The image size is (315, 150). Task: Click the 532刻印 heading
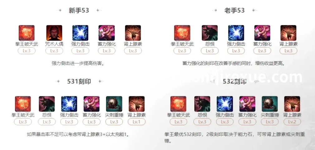(x=235, y=81)
